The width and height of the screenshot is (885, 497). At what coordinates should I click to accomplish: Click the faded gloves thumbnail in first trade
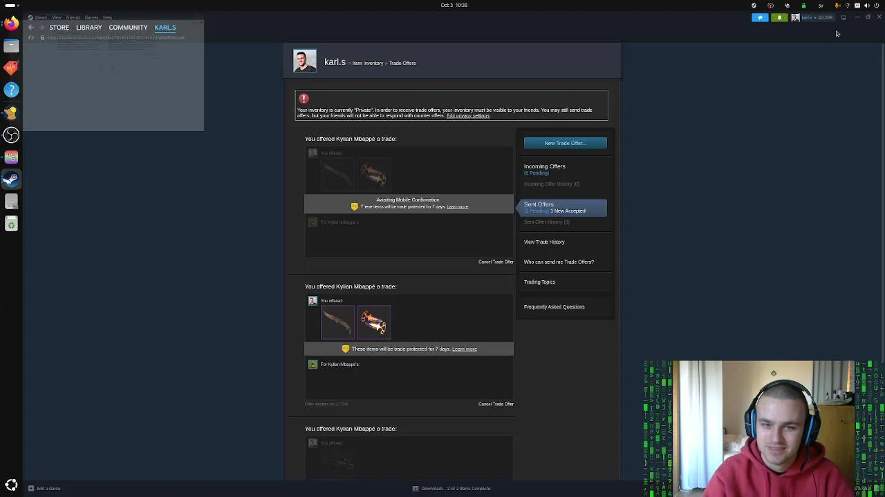pos(374,175)
